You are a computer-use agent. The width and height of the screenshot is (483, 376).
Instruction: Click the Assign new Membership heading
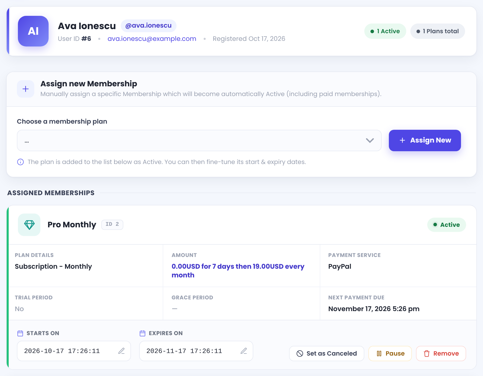(x=89, y=84)
